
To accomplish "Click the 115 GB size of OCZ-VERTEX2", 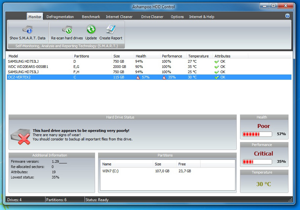I will tap(119, 77).
